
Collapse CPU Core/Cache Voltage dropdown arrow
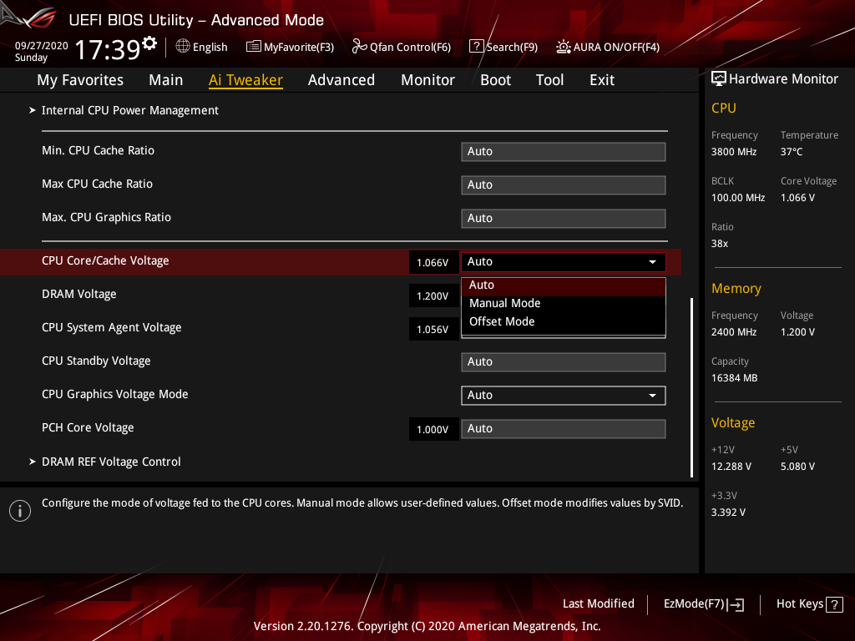[x=652, y=262]
